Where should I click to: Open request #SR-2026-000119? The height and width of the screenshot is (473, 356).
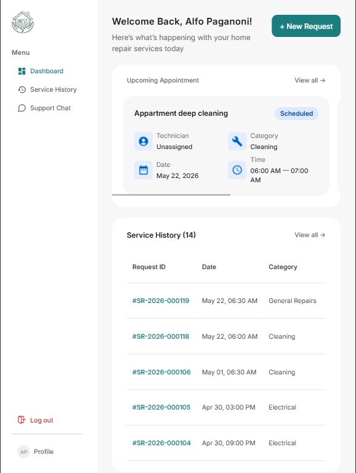point(161,301)
